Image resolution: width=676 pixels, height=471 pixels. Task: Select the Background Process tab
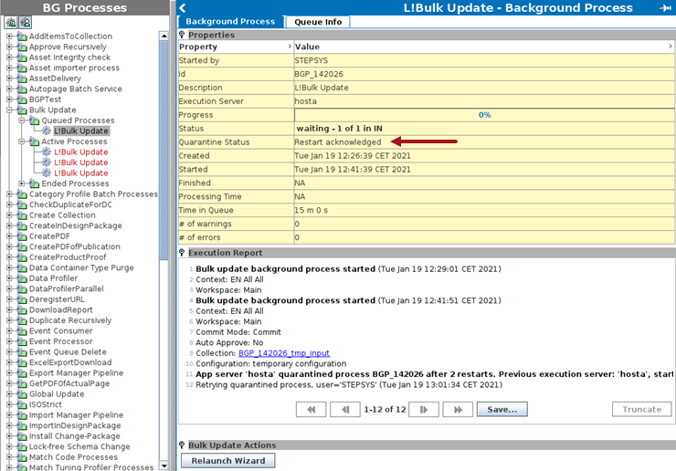[x=229, y=22]
